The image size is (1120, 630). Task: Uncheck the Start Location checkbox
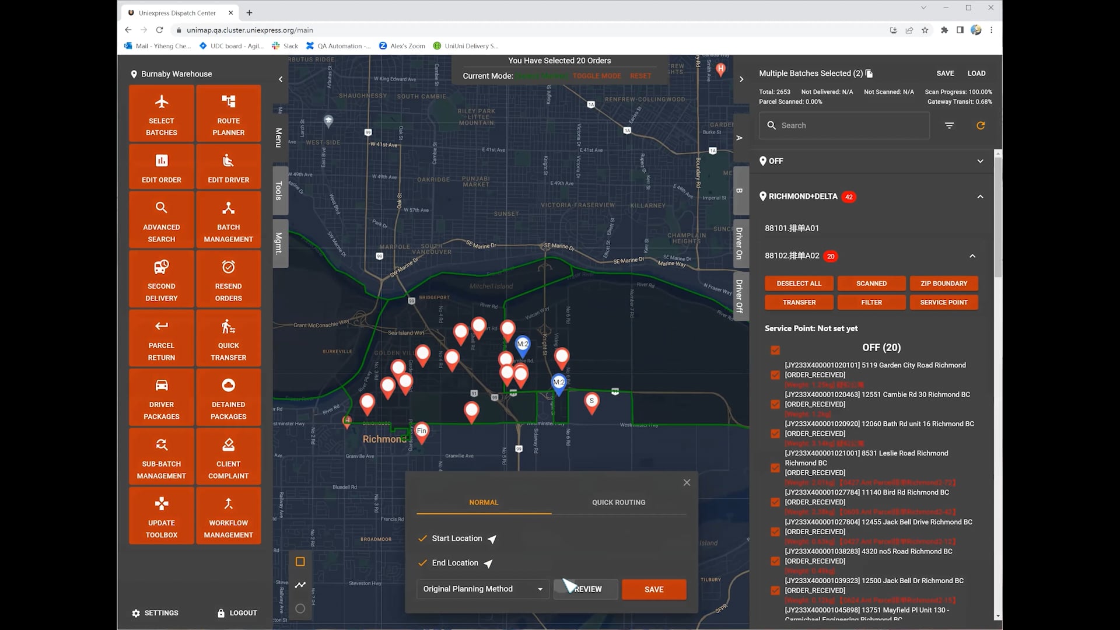[x=422, y=538]
